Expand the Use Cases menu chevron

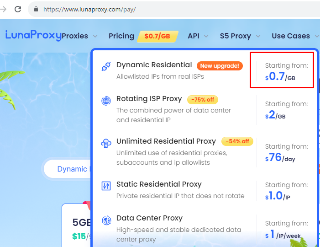pyautogui.click(x=317, y=36)
